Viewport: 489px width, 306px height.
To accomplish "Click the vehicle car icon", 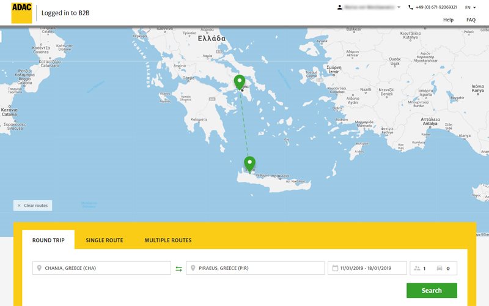I will (440, 268).
